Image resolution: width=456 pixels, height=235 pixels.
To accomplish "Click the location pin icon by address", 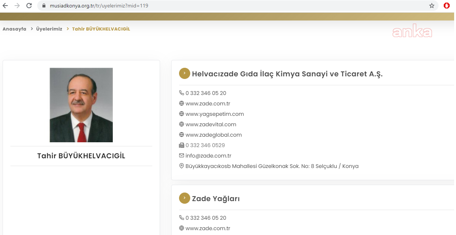I will point(182,166).
